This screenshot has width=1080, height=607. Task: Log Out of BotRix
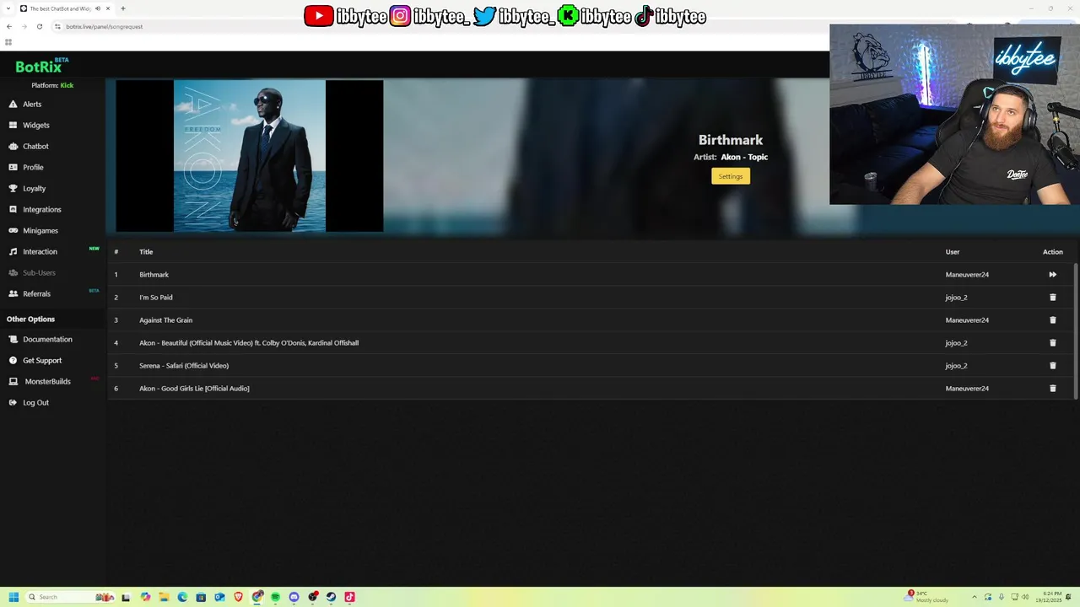(x=35, y=403)
